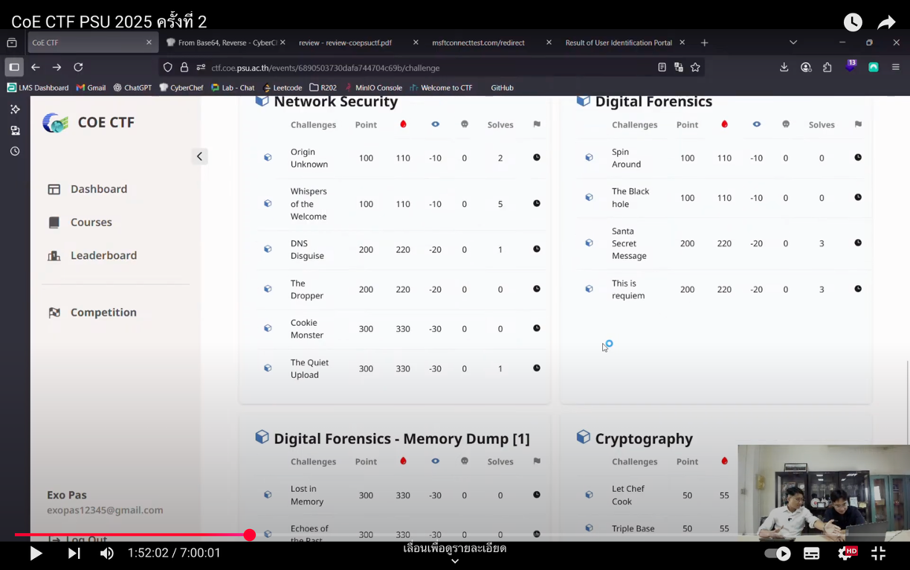Play the video
This screenshot has height=570, width=910.
point(35,553)
